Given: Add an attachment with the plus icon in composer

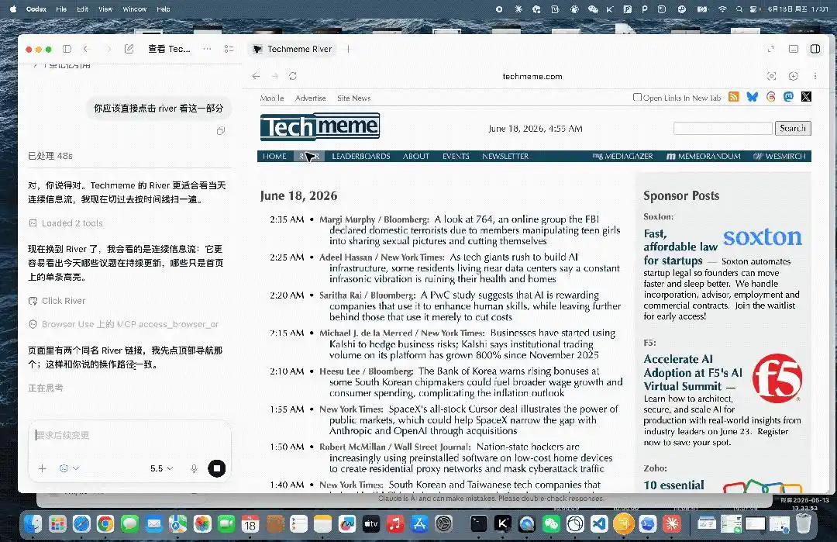Looking at the screenshot, I should (42, 468).
